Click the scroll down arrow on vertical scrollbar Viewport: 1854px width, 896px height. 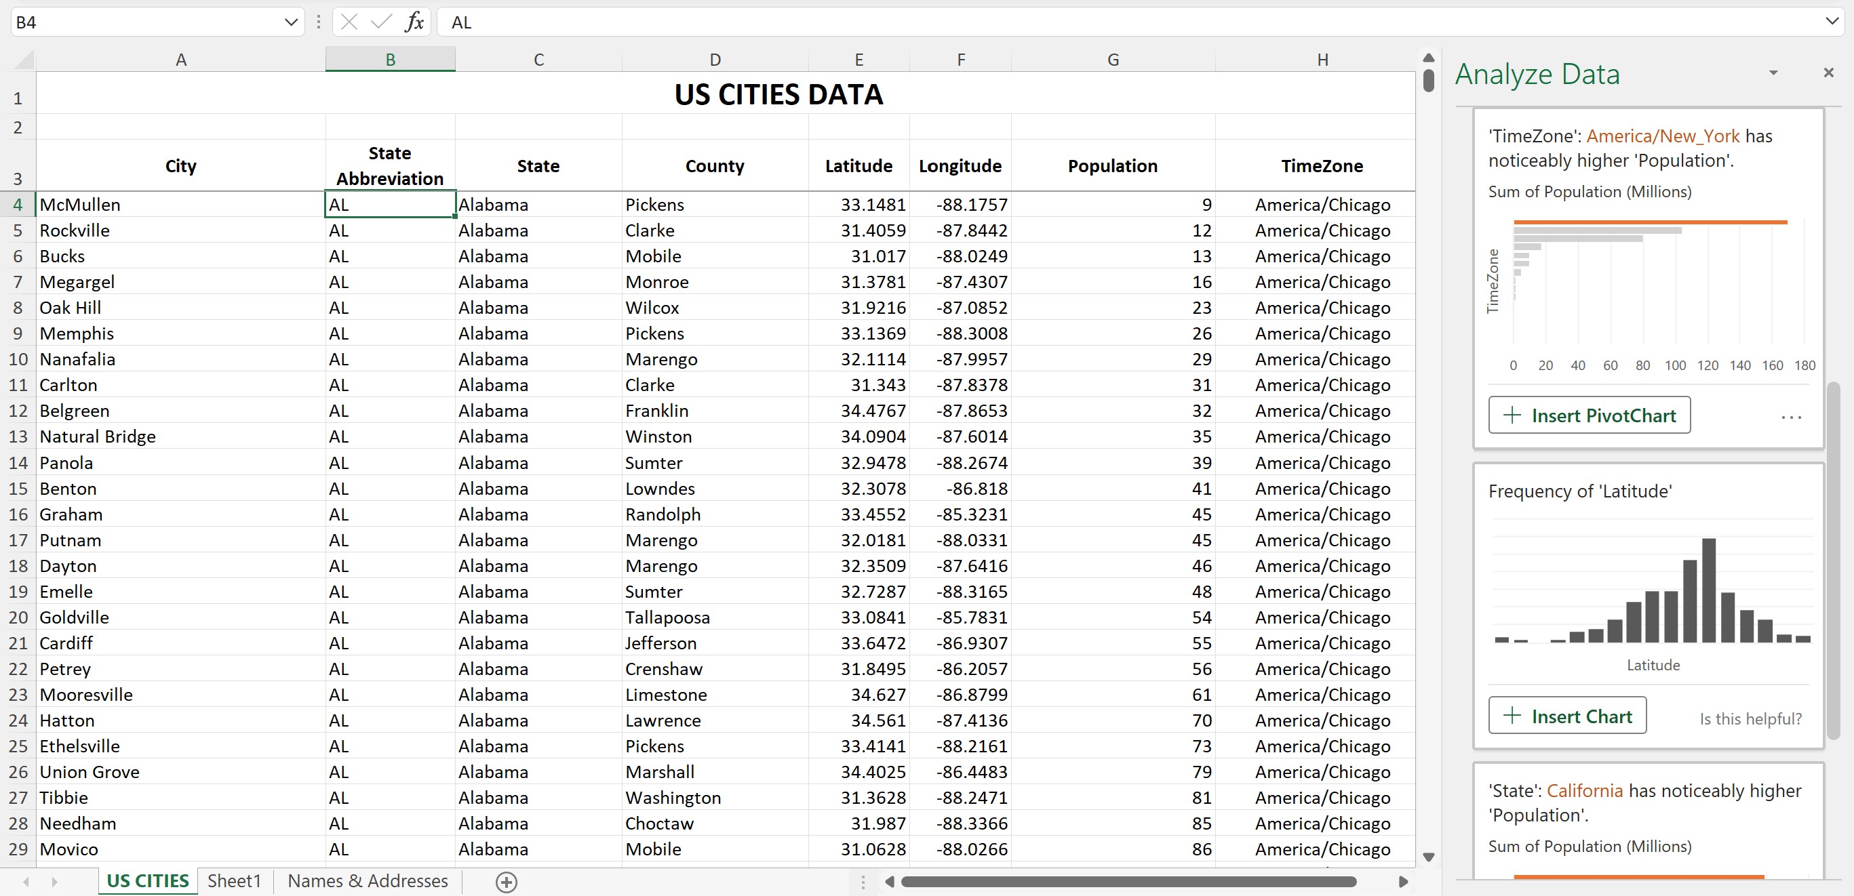(1428, 857)
